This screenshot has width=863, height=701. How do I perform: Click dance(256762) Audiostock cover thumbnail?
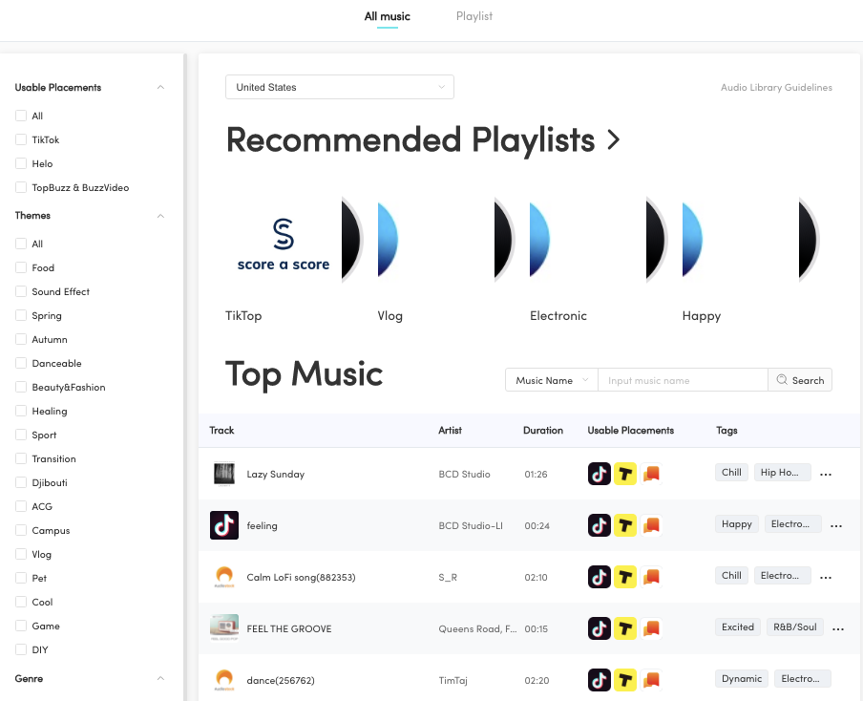224,680
